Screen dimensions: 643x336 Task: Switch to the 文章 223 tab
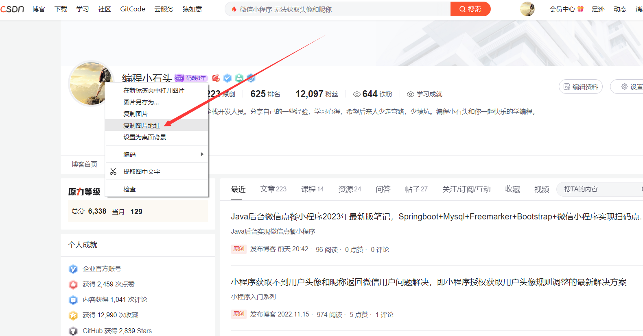click(273, 189)
